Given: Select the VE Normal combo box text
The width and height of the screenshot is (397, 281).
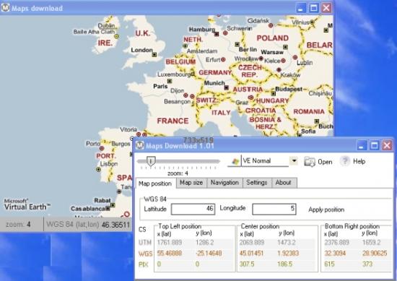Looking at the screenshot, I should 257,161.
